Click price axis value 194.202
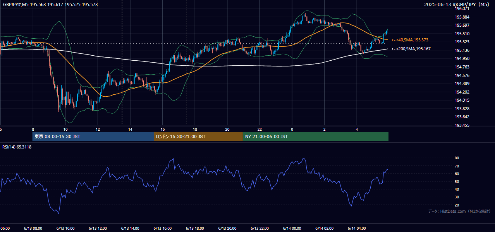This screenshot has width=495, height=232. tap(462, 92)
